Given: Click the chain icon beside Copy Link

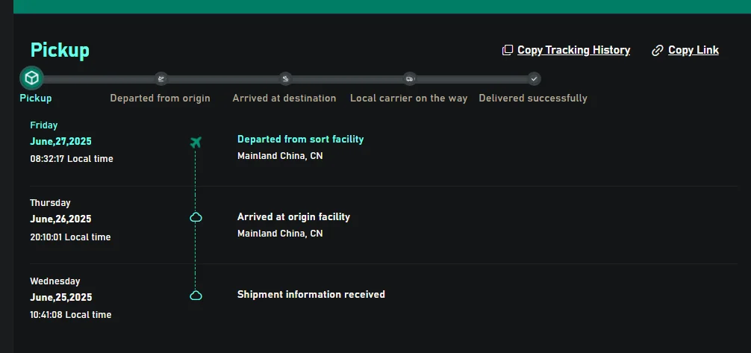Looking at the screenshot, I should click(658, 50).
